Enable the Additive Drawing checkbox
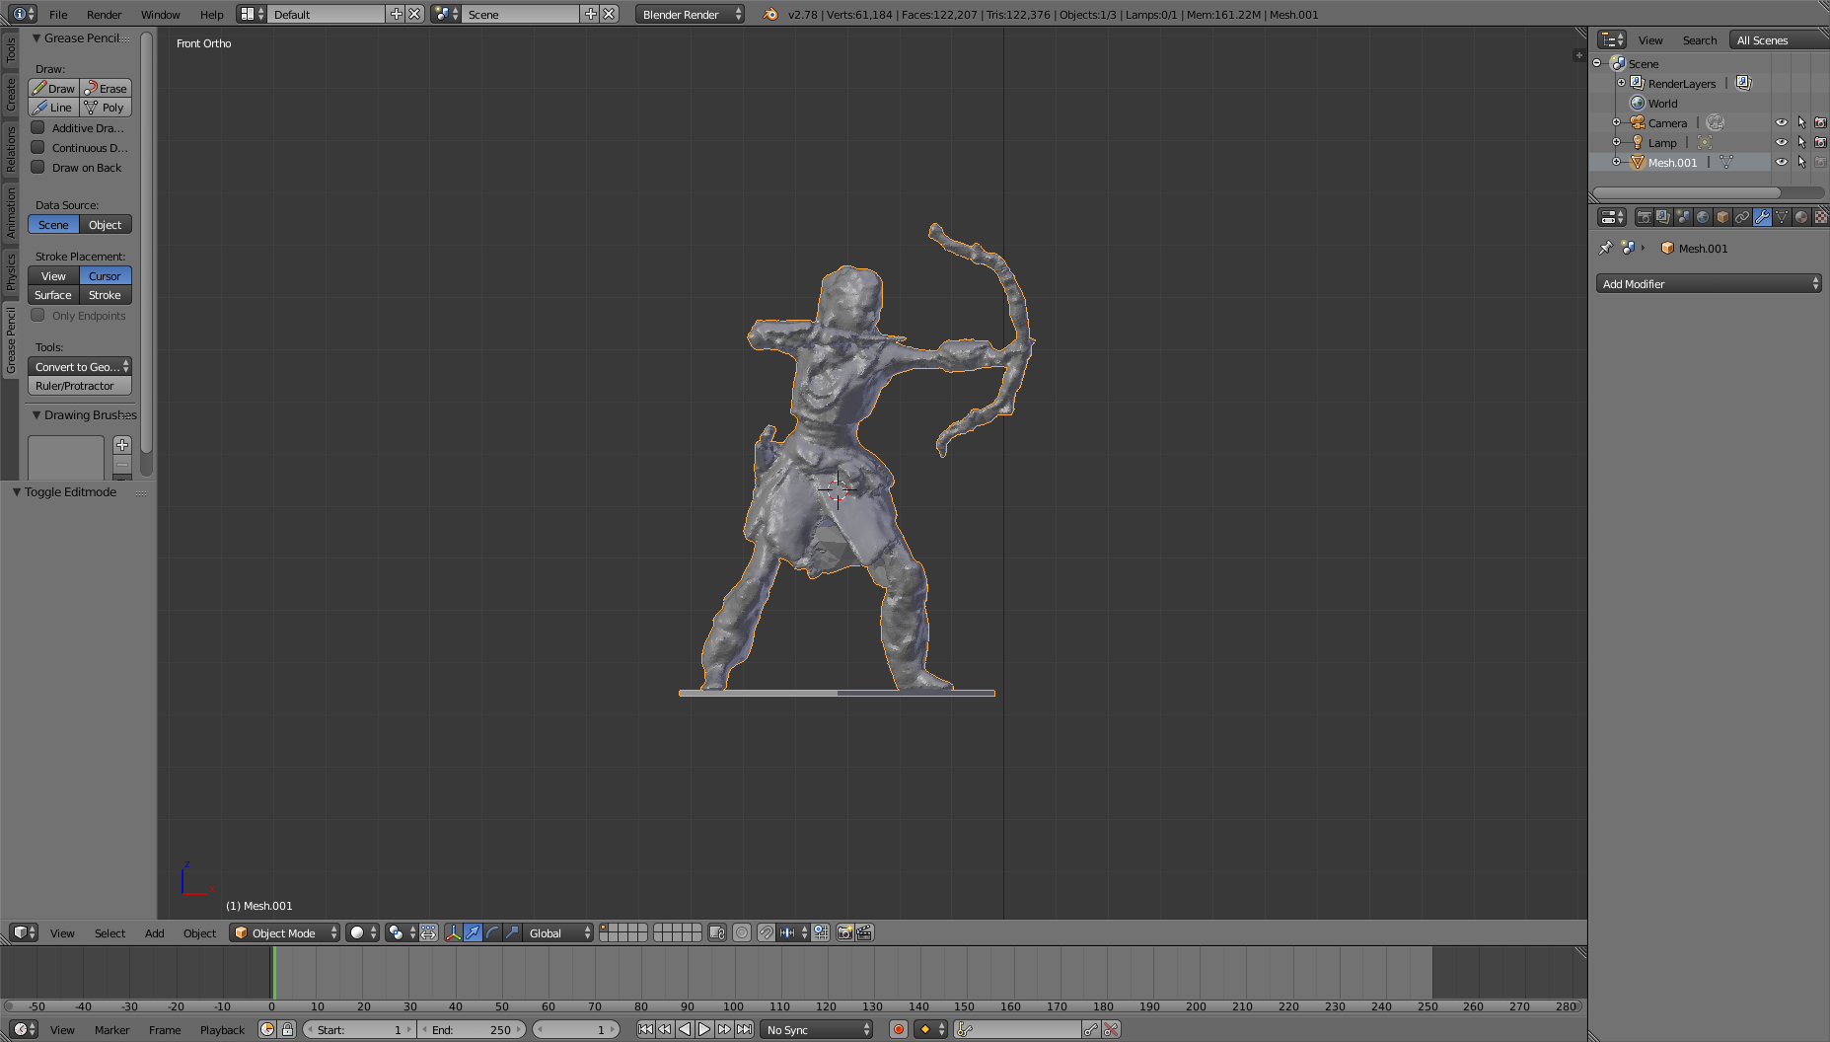The width and height of the screenshot is (1830, 1042). (x=37, y=127)
